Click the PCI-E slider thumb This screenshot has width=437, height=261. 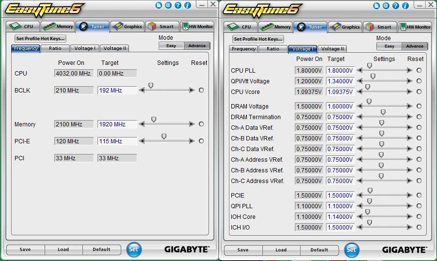(x=164, y=137)
